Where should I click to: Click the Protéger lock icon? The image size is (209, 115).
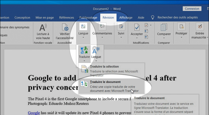point(181,26)
